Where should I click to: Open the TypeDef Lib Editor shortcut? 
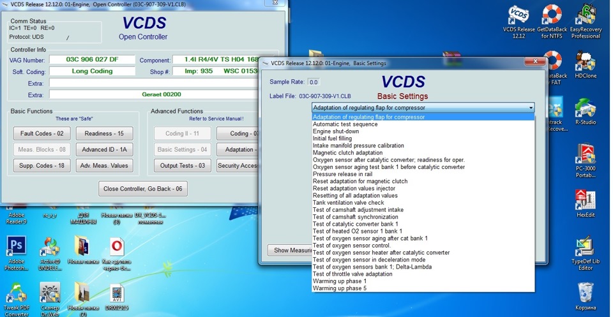586,253
